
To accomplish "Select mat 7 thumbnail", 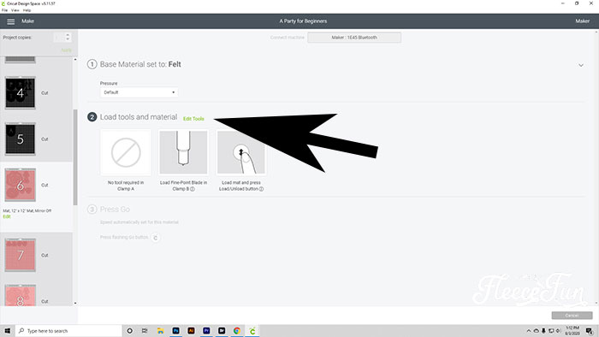I will [21, 255].
